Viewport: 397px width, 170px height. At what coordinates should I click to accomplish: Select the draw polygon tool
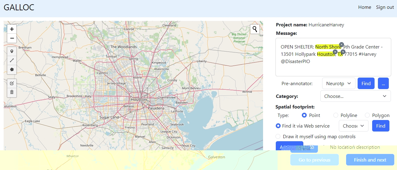(x=12, y=69)
